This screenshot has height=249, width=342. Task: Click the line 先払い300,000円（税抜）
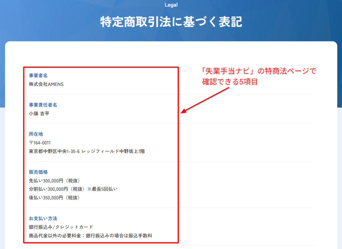tap(55, 181)
